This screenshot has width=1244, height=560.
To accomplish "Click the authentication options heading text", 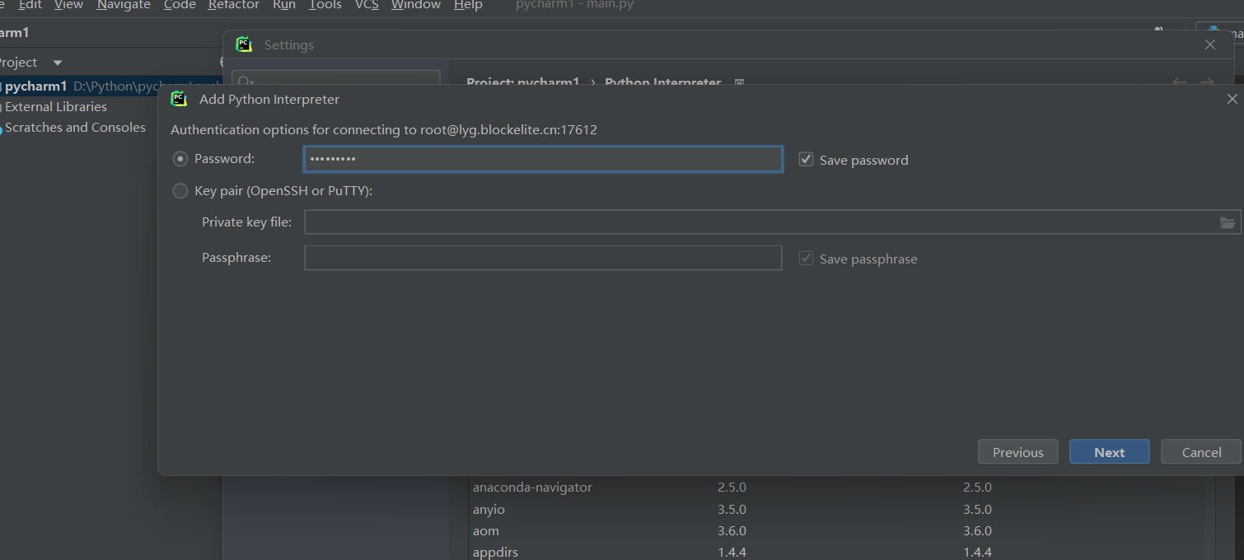I will click(384, 129).
